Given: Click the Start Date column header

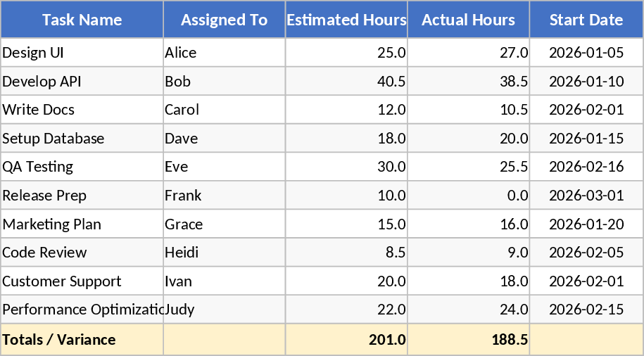Looking at the screenshot, I should (x=586, y=20).
